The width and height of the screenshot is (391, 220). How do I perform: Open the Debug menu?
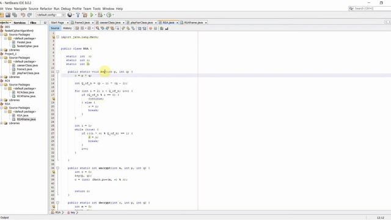pyautogui.click(x=66, y=9)
